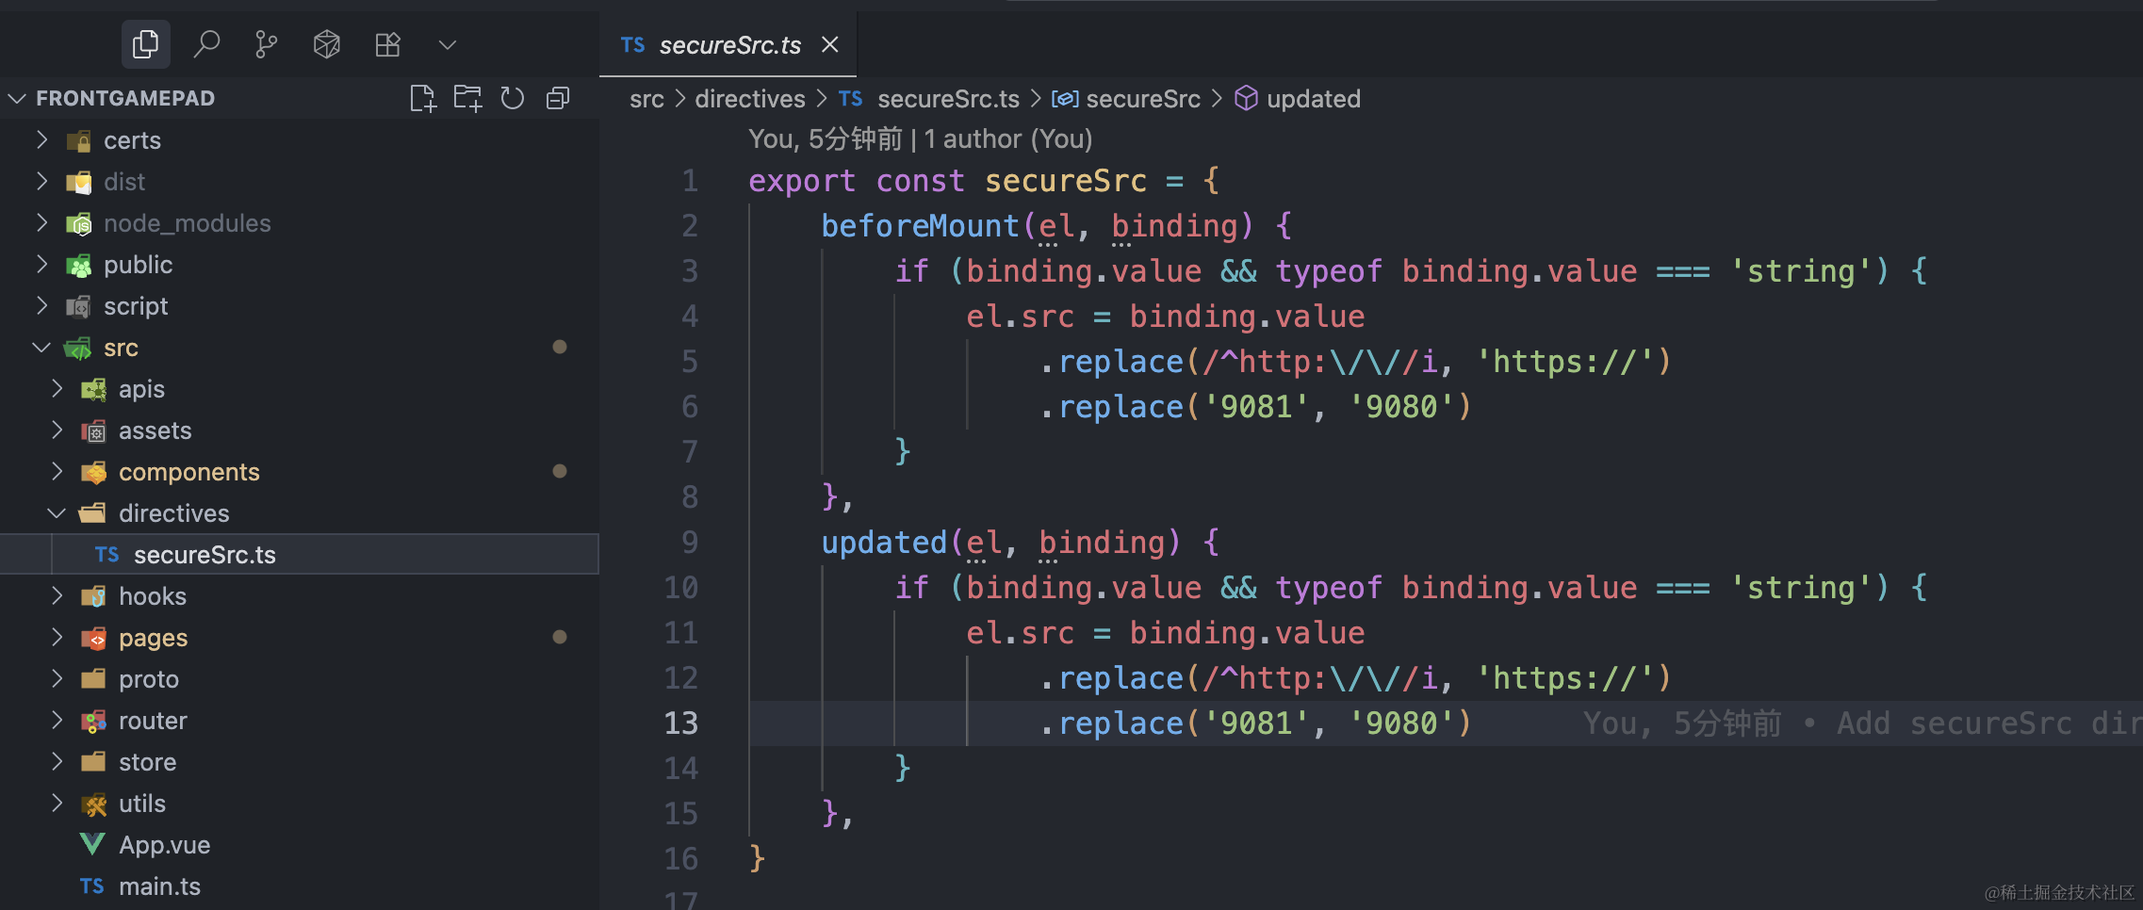
Task: Expand the store folder row
Action: tap(299, 761)
